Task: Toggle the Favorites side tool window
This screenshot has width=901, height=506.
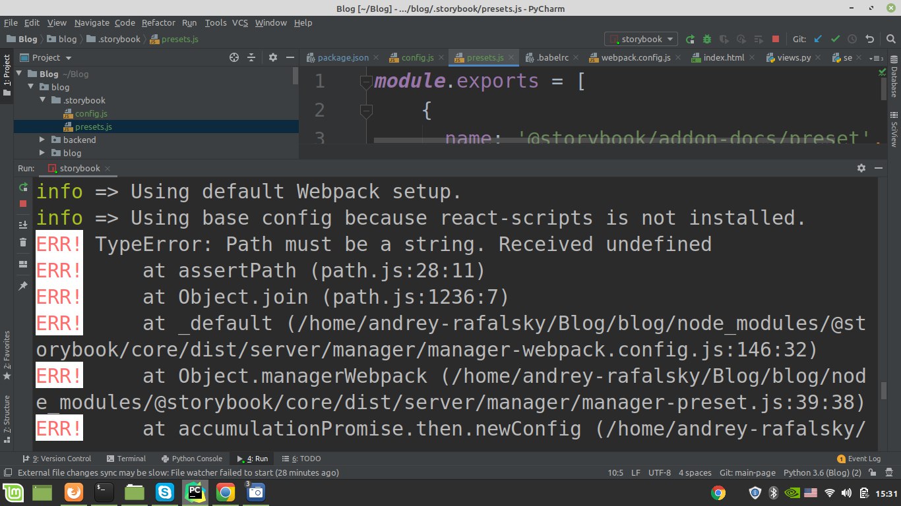Action: click(x=7, y=356)
